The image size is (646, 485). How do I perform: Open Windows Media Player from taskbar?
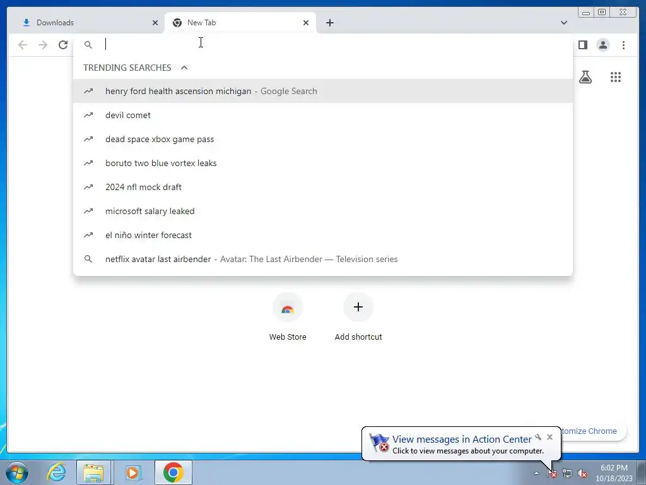click(132, 472)
